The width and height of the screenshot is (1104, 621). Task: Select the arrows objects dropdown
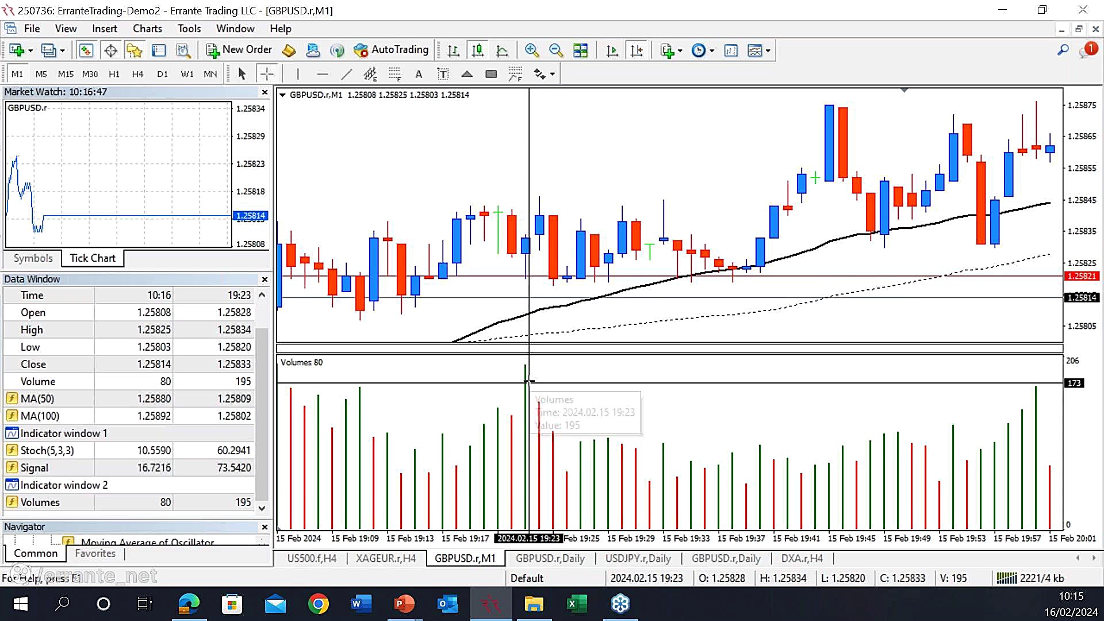click(x=544, y=74)
